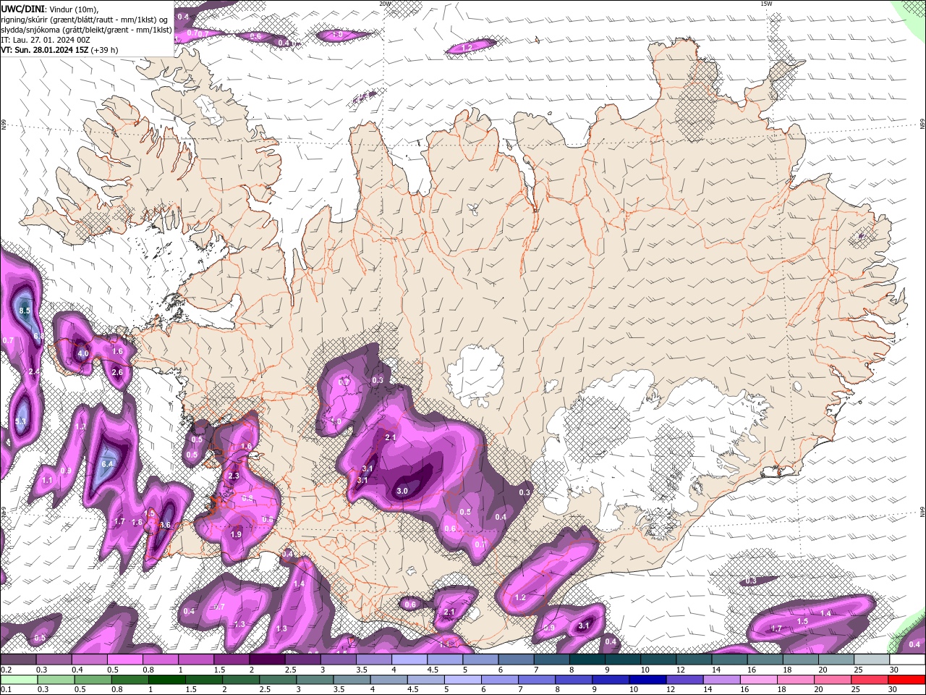The image size is (926, 695).
Task: Pick the crimson 25–30 swatch in bottom legend row
Action: point(870,680)
